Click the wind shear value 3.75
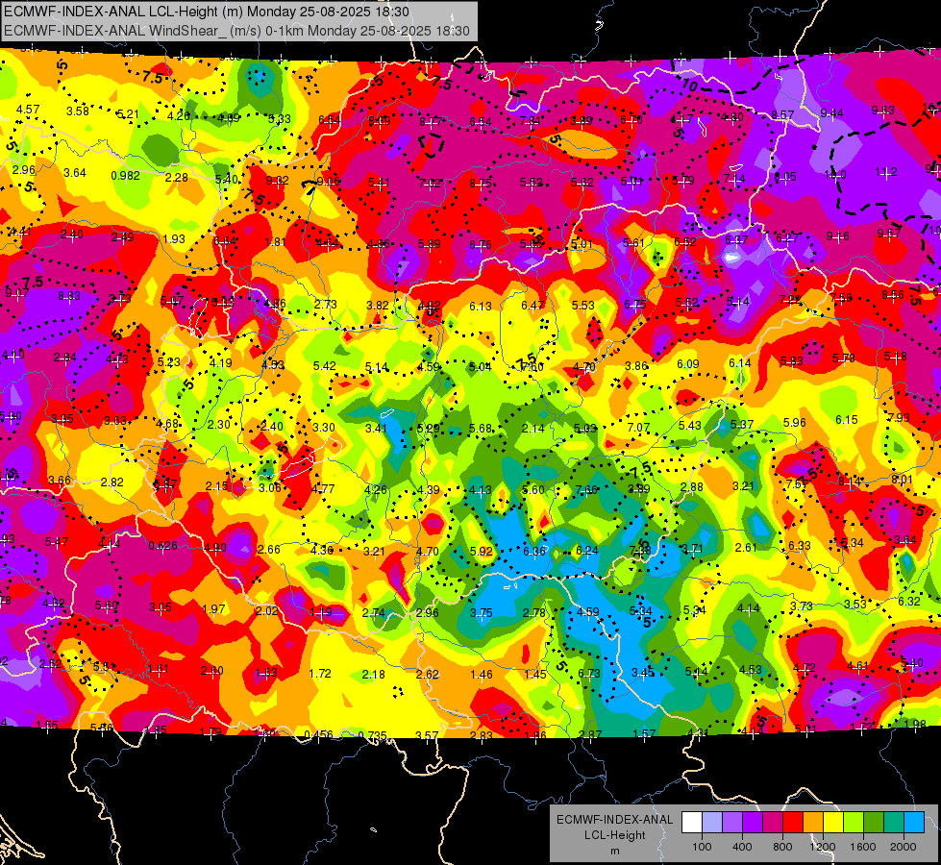 coord(481,613)
